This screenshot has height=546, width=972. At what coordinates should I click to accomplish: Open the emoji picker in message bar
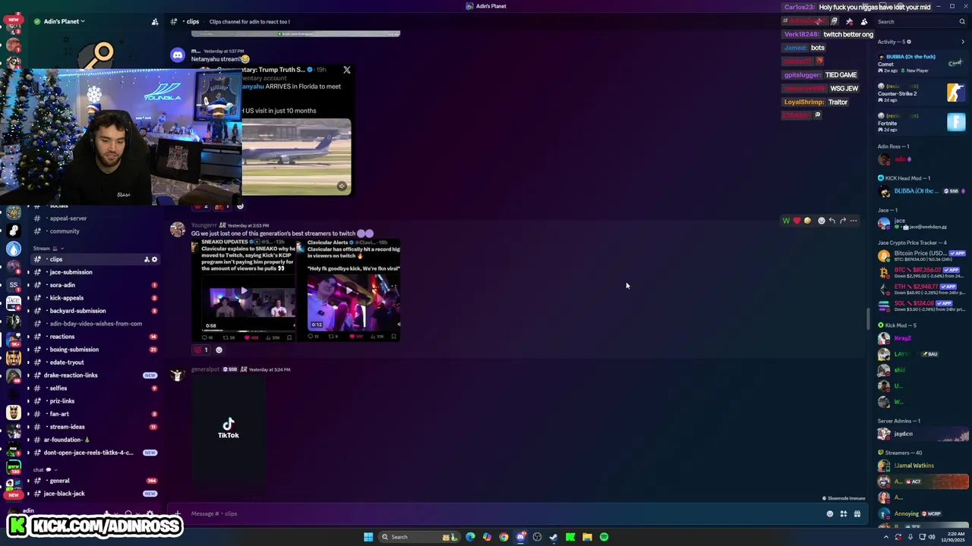[x=829, y=514]
